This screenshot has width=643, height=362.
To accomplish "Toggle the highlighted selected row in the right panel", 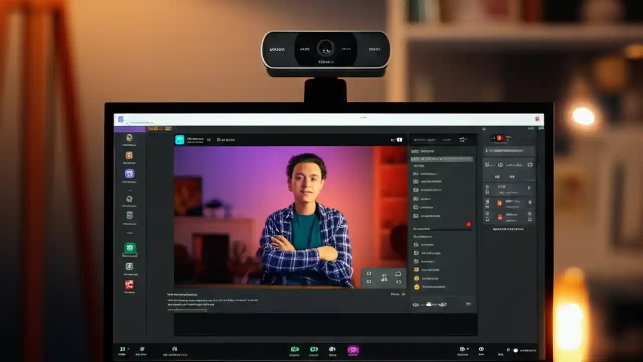I will 441,159.
